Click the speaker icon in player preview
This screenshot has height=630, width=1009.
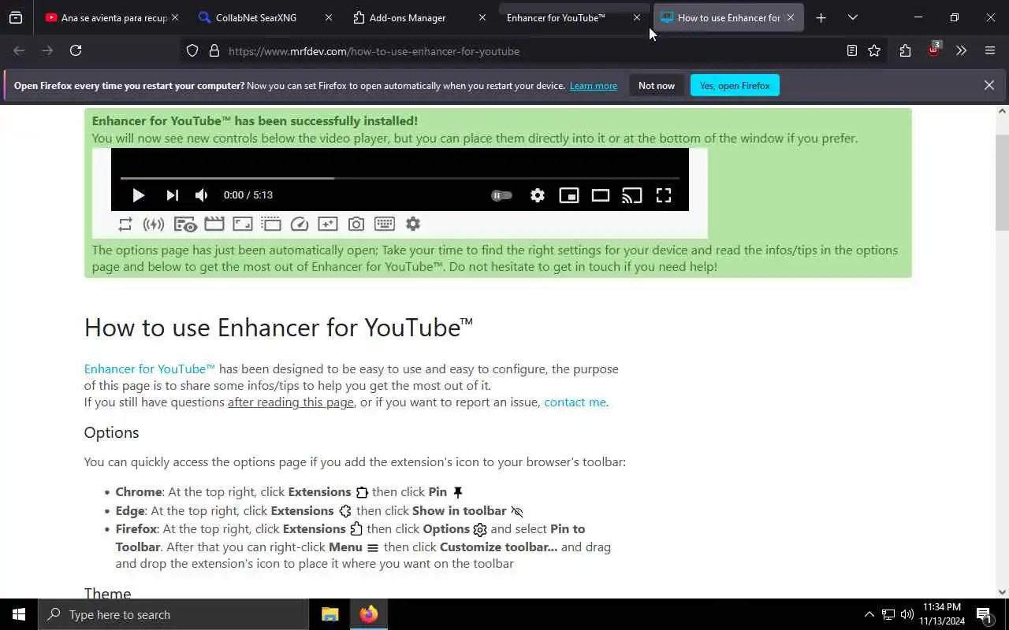coord(202,195)
